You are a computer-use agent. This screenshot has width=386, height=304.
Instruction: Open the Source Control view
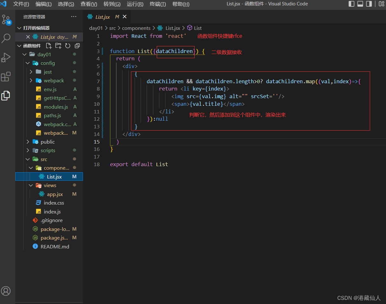pyautogui.click(x=6, y=19)
